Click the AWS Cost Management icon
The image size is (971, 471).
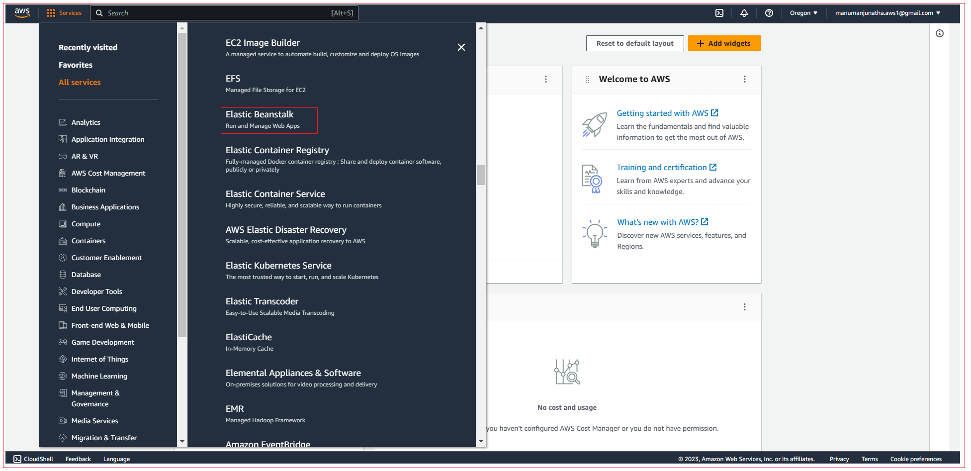tap(63, 173)
